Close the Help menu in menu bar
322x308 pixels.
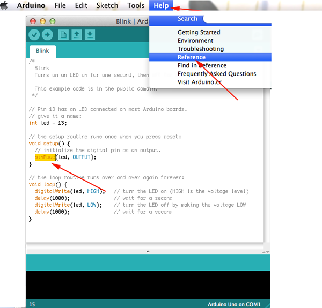click(161, 5)
